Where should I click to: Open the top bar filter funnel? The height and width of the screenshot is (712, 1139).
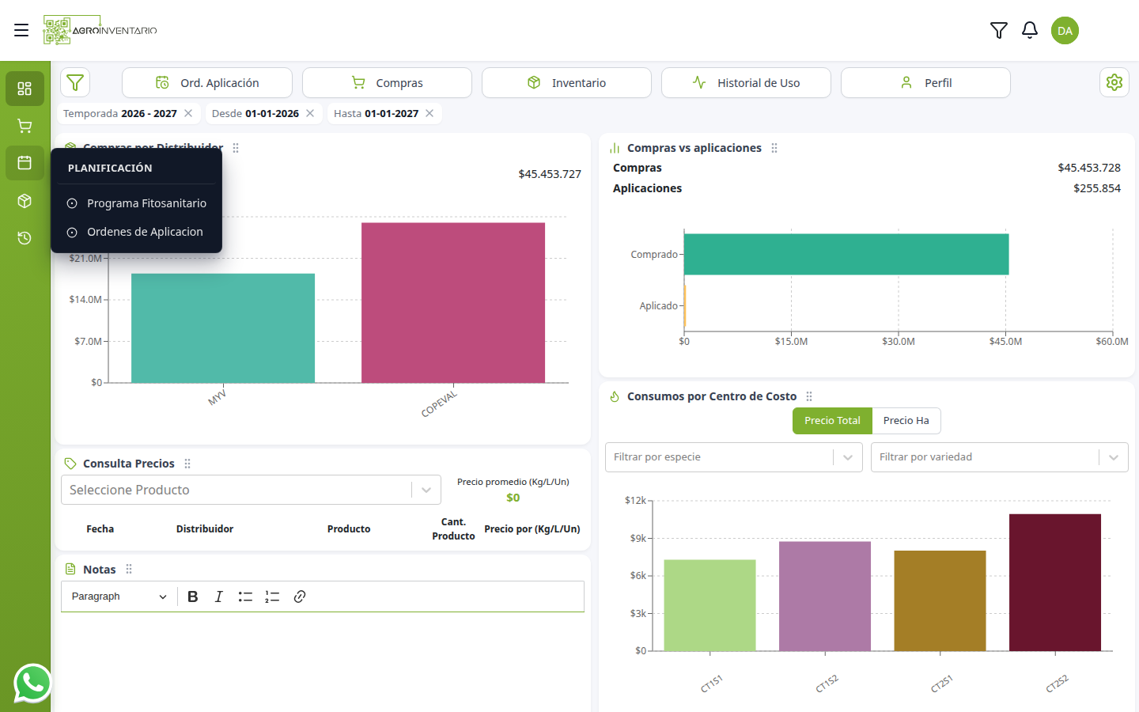[999, 30]
